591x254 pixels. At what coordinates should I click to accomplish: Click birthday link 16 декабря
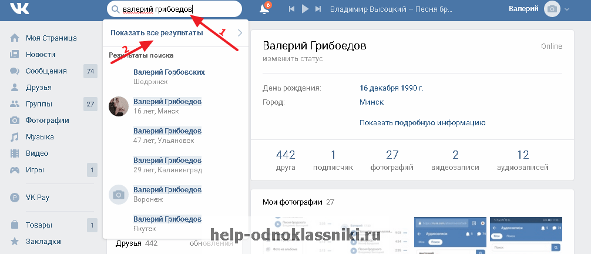(x=379, y=88)
